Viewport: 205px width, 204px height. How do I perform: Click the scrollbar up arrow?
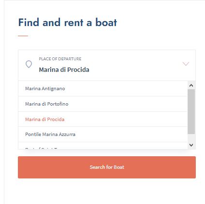coord(191,85)
